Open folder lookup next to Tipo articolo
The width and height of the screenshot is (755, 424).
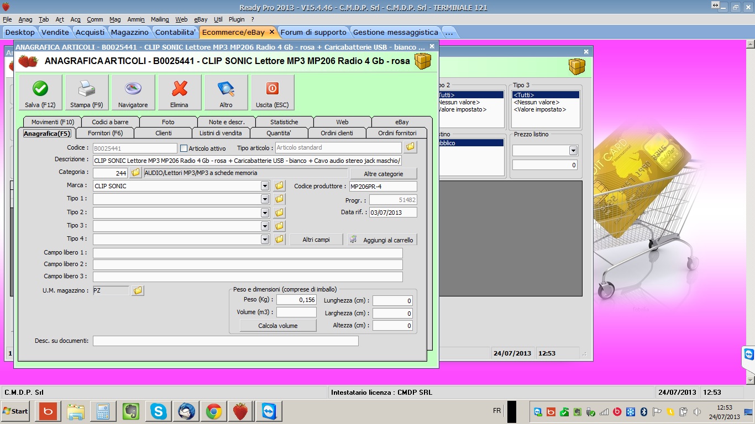(x=410, y=147)
